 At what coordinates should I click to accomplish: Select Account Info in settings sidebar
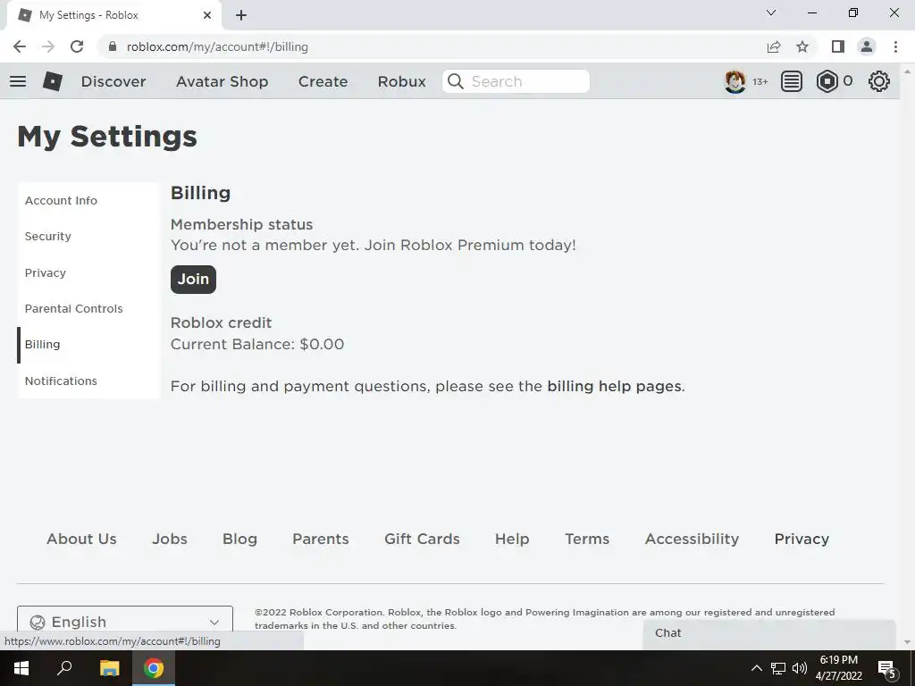(x=61, y=200)
